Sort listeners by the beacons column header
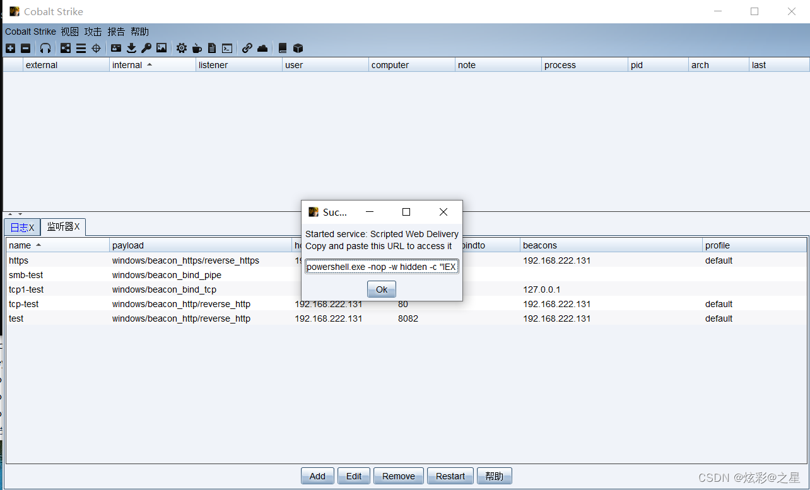Screen dimensions: 810x490 pos(611,245)
